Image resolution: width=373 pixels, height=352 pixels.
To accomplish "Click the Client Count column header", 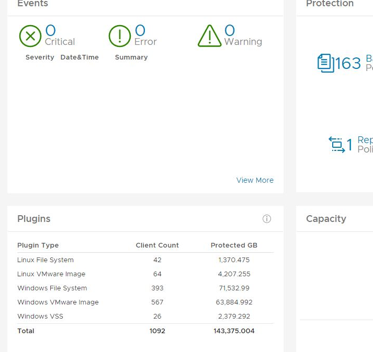I will (x=157, y=245).
